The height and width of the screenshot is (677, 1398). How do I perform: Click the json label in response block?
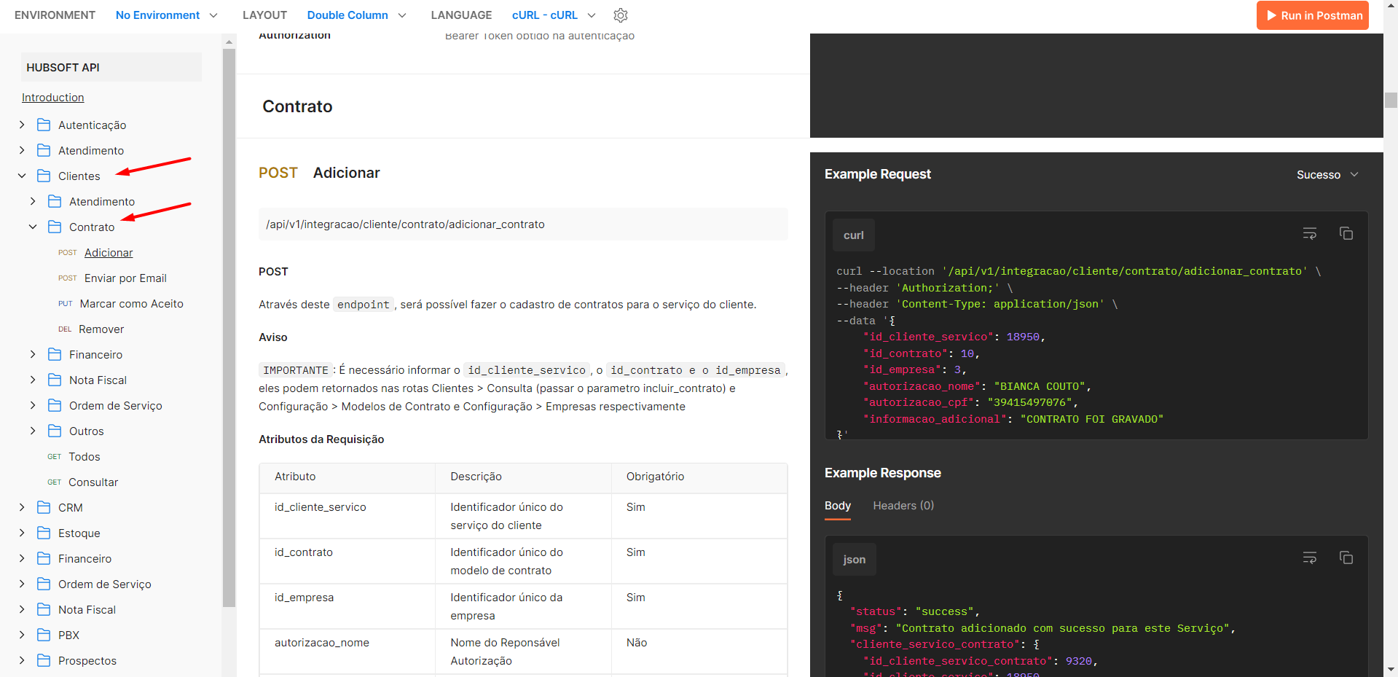click(x=855, y=560)
